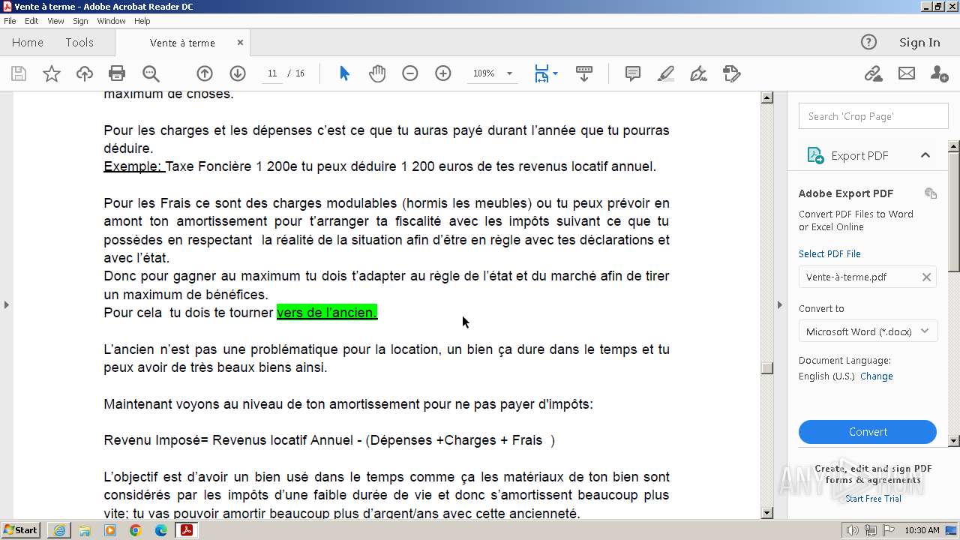The width and height of the screenshot is (960, 540).
Task: Open the File menu
Action: point(10,21)
